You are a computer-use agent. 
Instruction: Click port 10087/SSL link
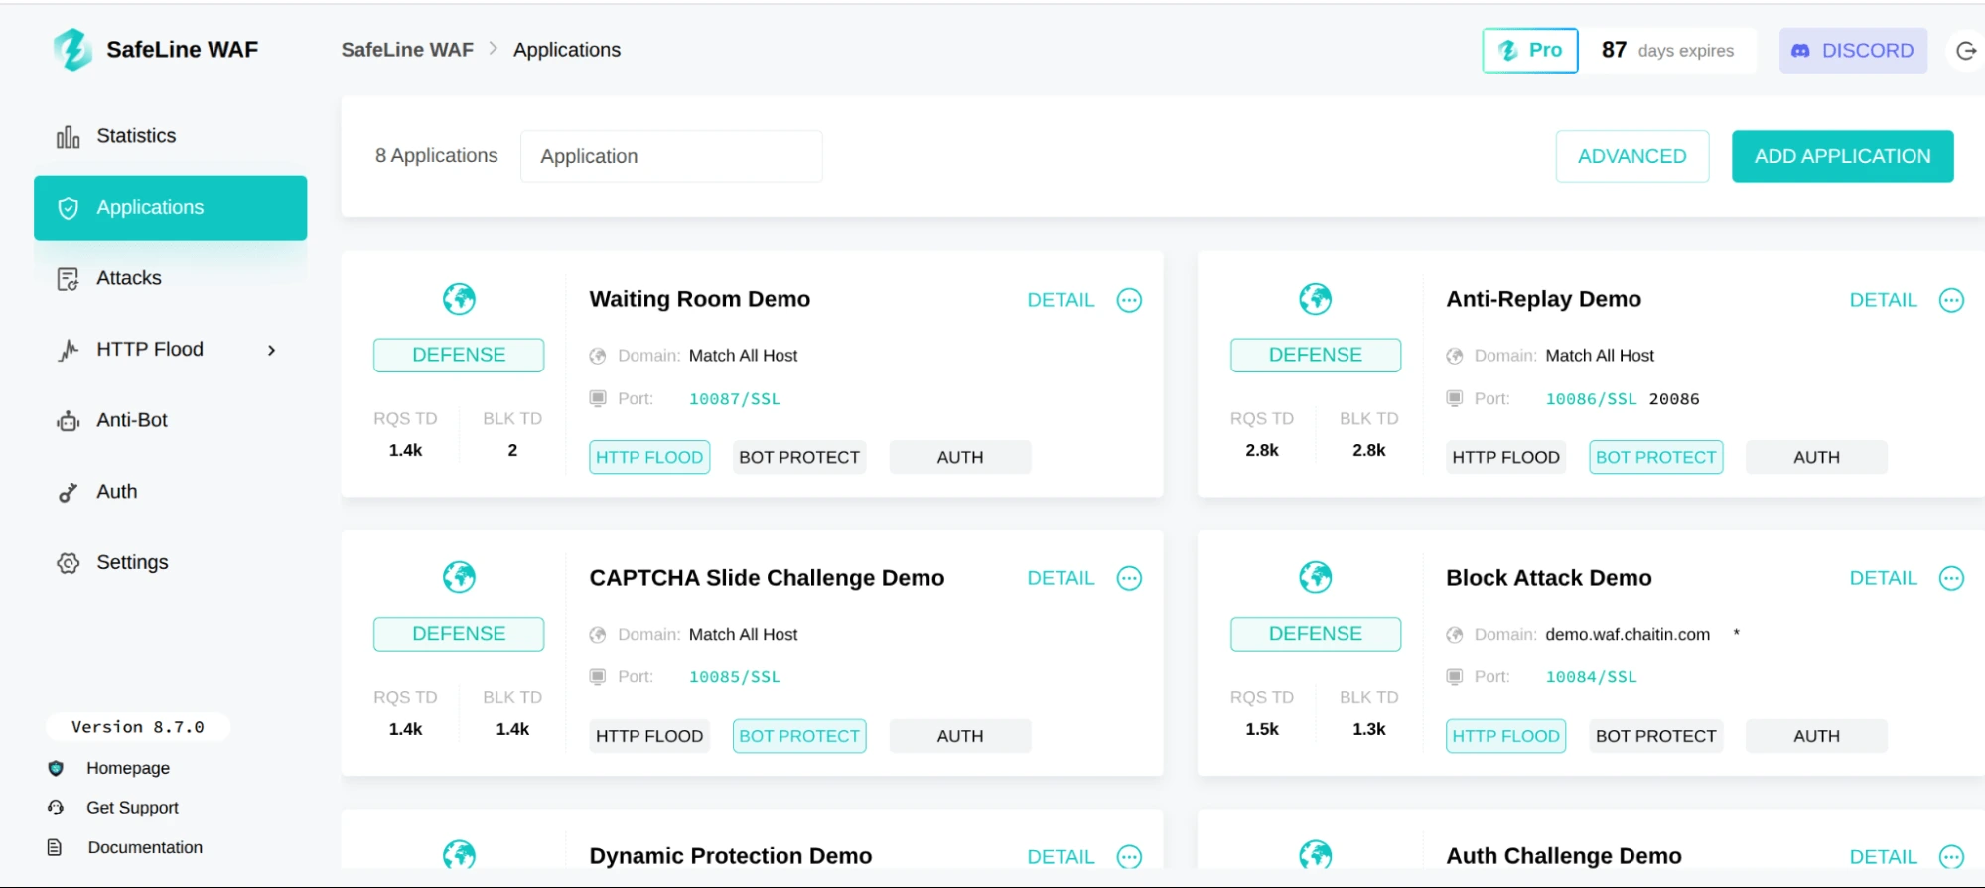(x=735, y=399)
